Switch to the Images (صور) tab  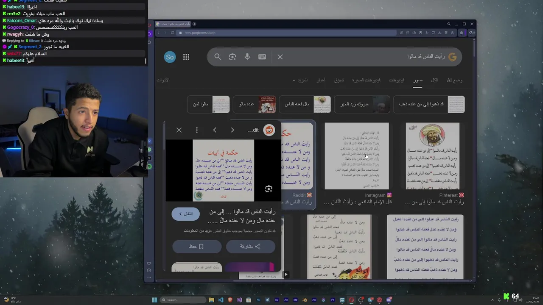point(418,80)
